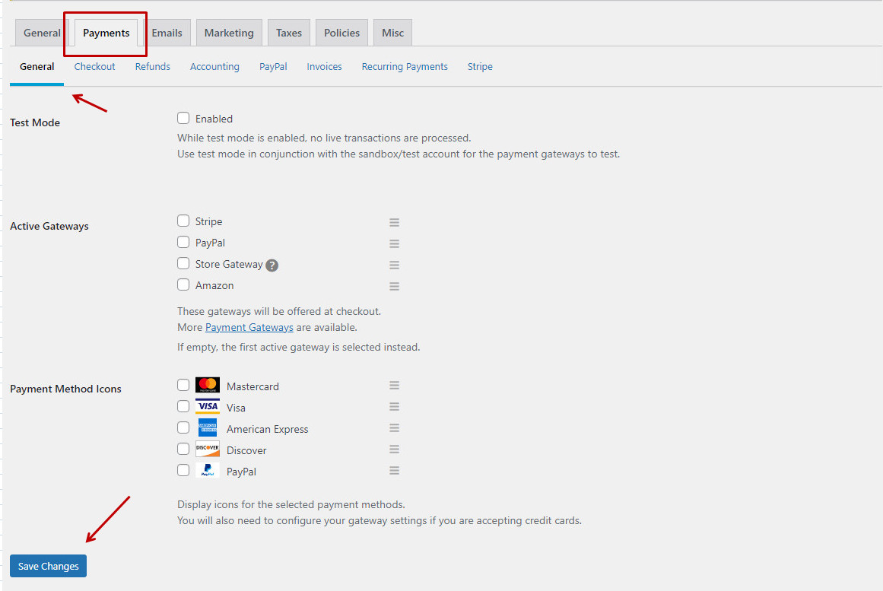The image size is (883, 591).
Task: Check the Stripe gateway checkbox
Action: point(183,221)
